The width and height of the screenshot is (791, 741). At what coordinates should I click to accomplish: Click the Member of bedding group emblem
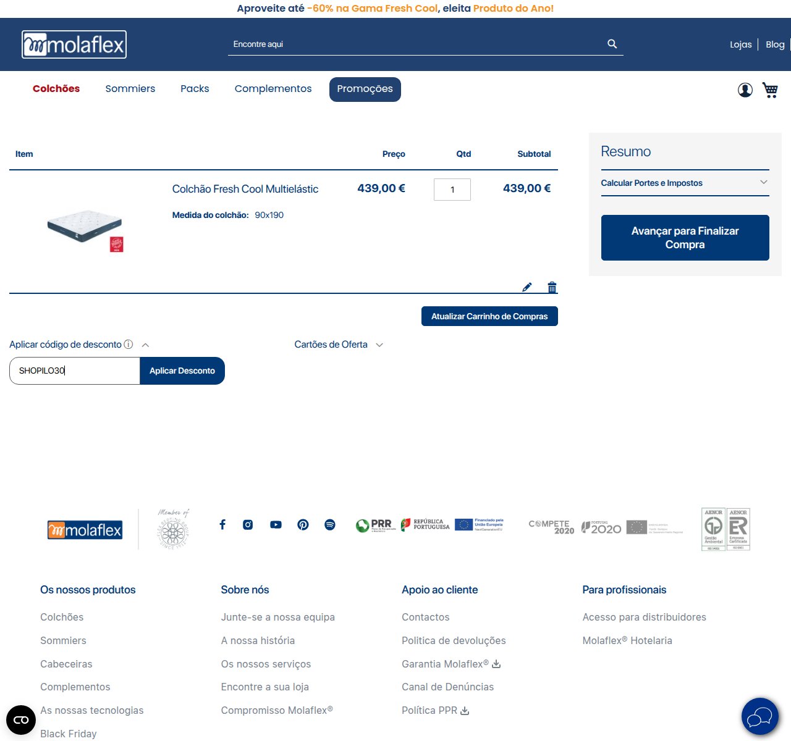[x=174, y=529]
